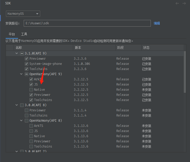Uncheck ArkTS 3.2.12.5 checkbox
Viewport: 190px width, 162px height.
31,79
